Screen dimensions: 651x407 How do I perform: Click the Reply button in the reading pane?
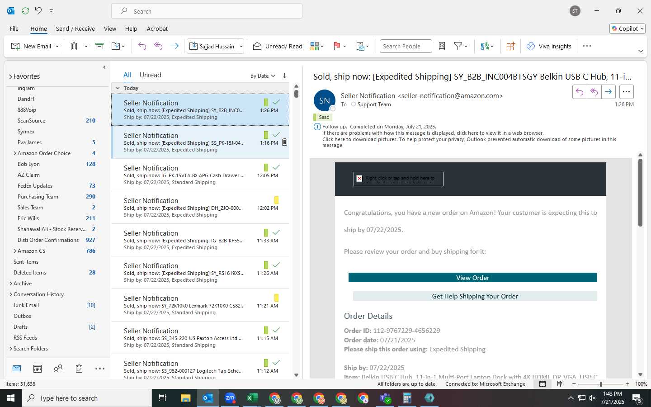(x=580, y=92)
